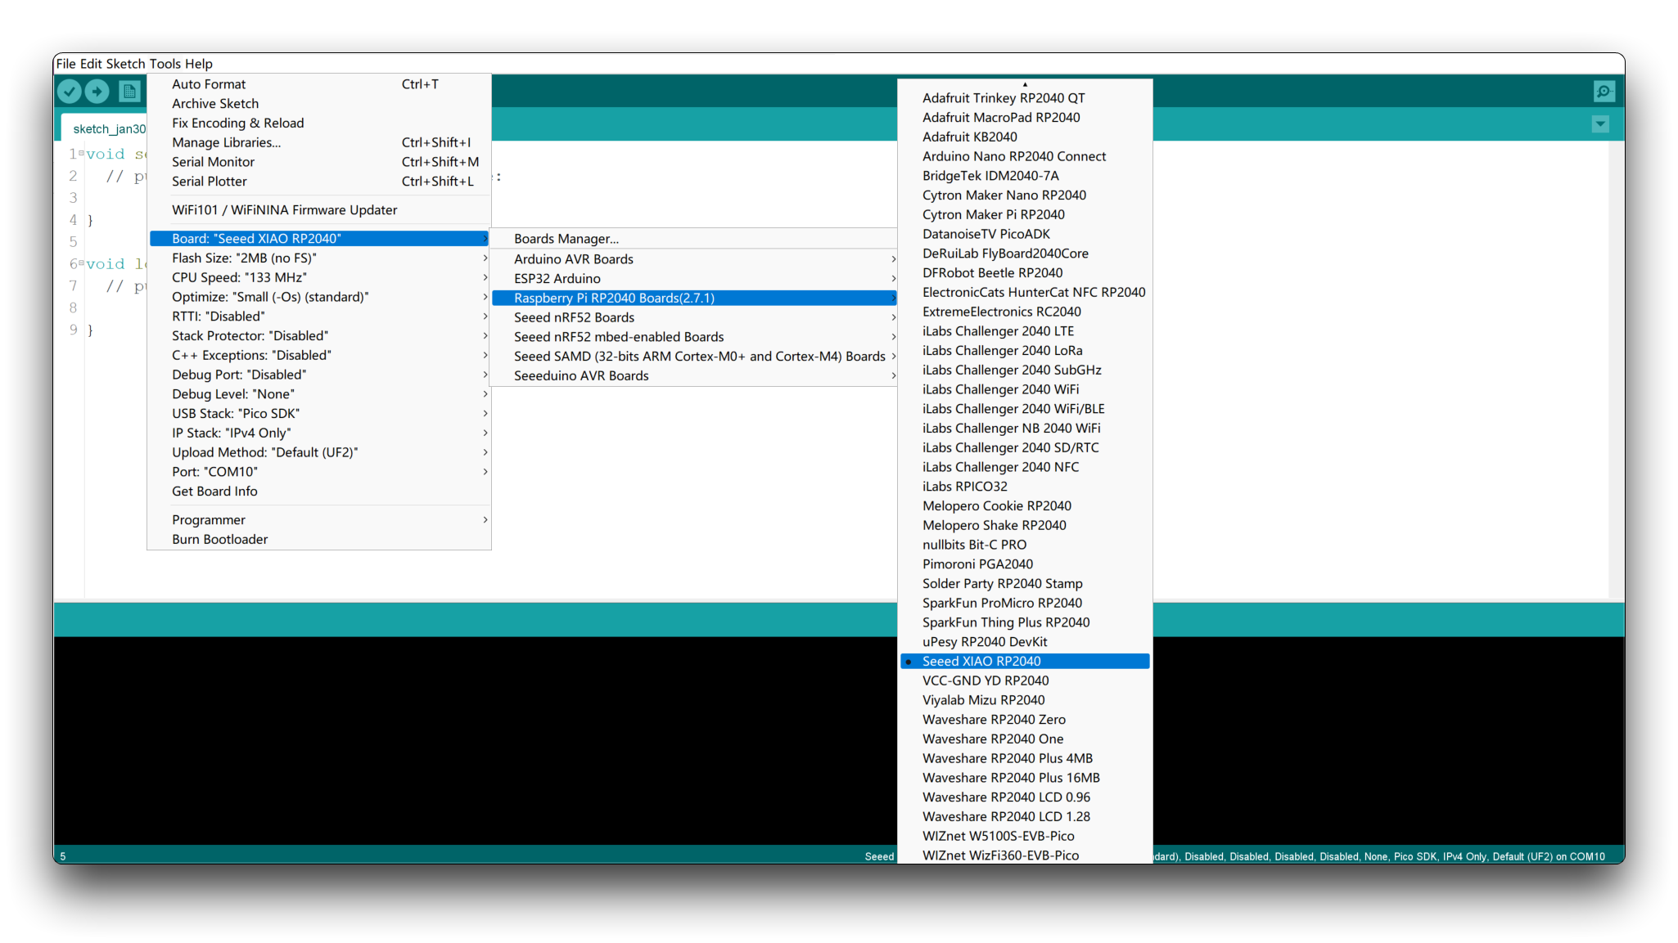Choose Waveshare RP2040 Zero as the board

click(x=993, y=720)
